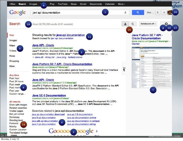Select Sites with images filter
The height and width of the screenshot is (141, 183).
tap(18, 105)
